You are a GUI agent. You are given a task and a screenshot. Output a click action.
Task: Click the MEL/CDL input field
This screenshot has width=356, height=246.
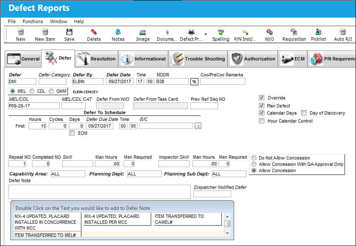coord(34,106)
